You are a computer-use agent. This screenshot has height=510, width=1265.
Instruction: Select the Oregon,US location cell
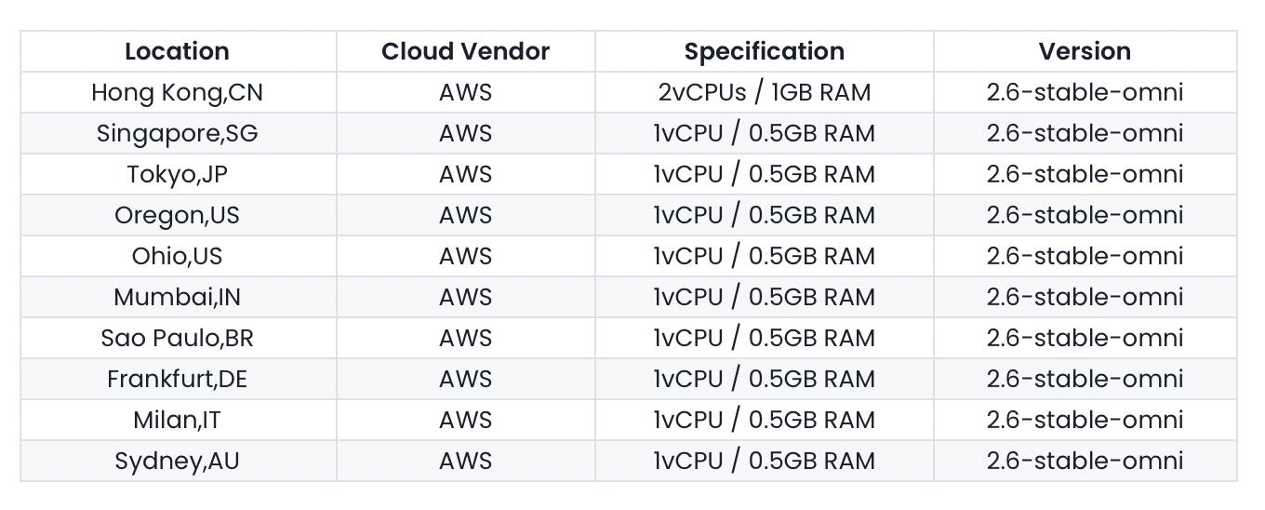(177, 215)
